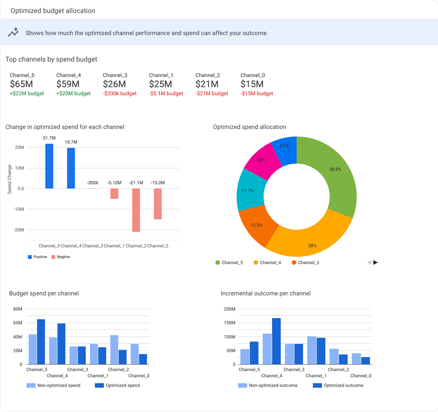
Task: Click the blue Positive legend square
Action: pos(30,257)
